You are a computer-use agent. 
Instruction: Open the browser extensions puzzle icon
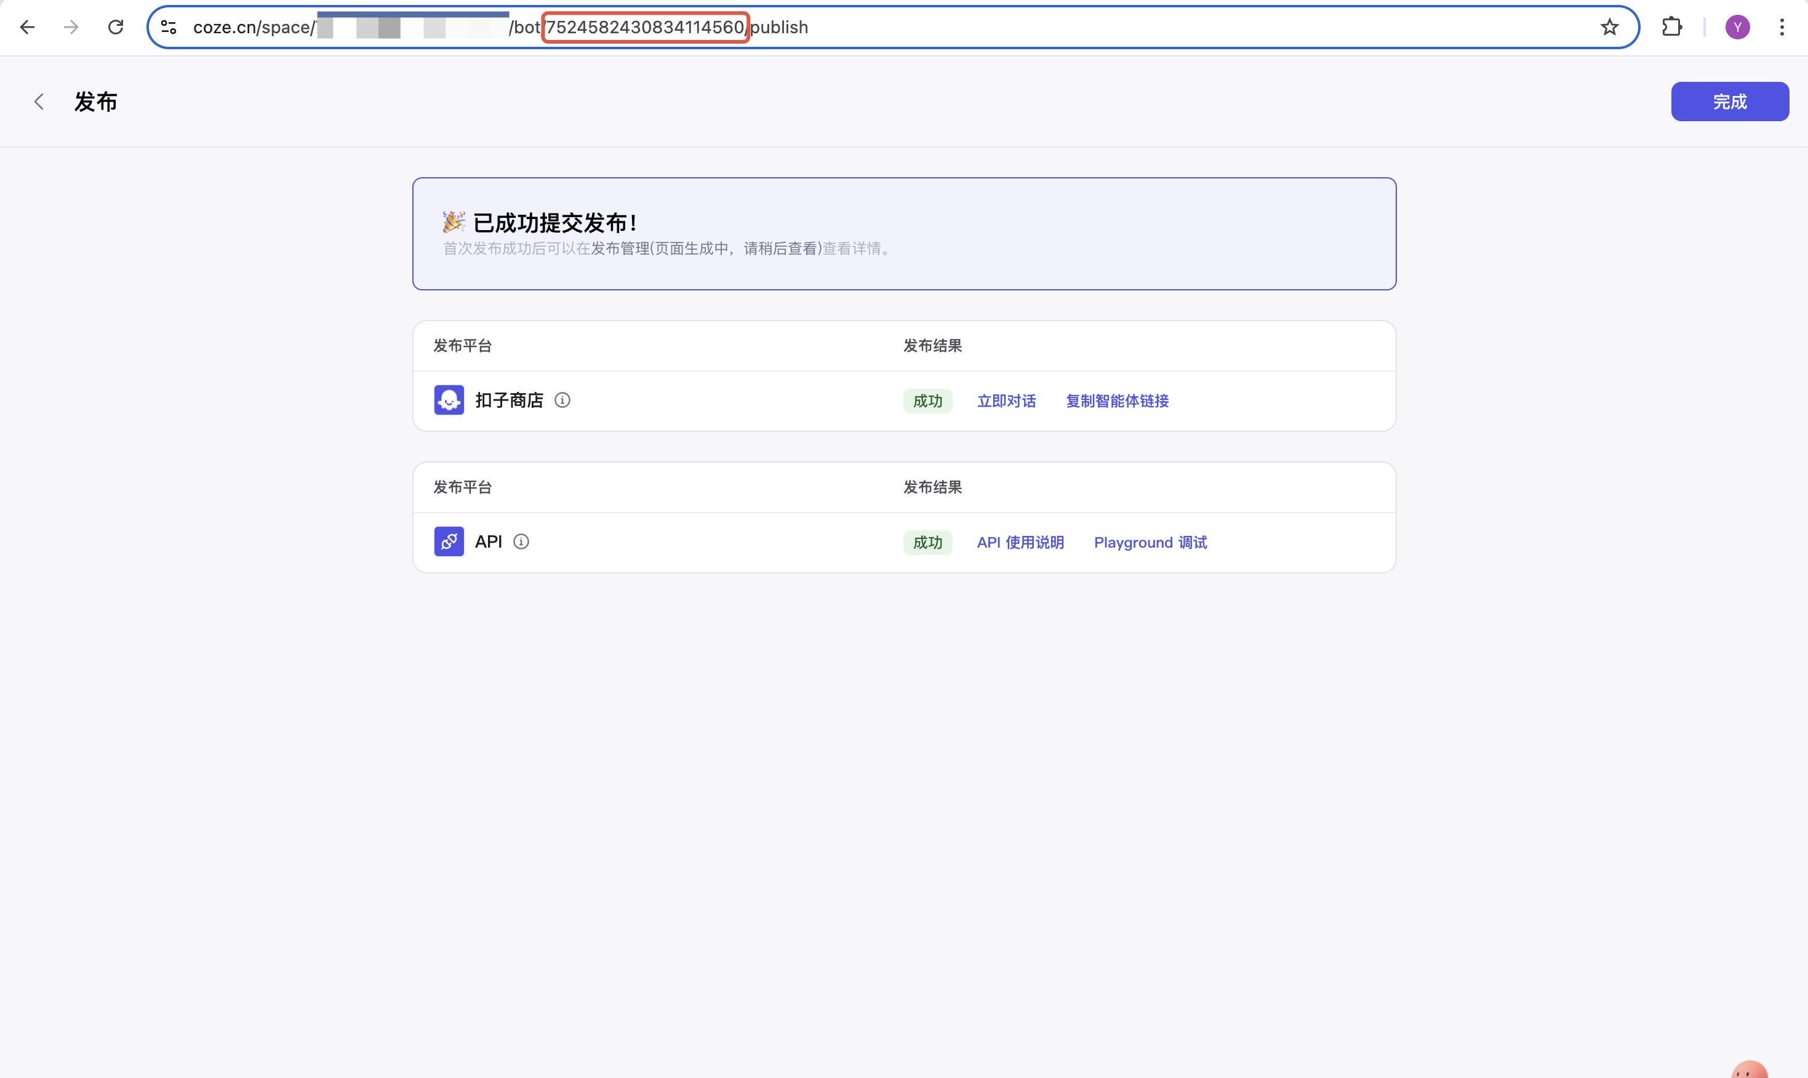[x=1671, y=28]
